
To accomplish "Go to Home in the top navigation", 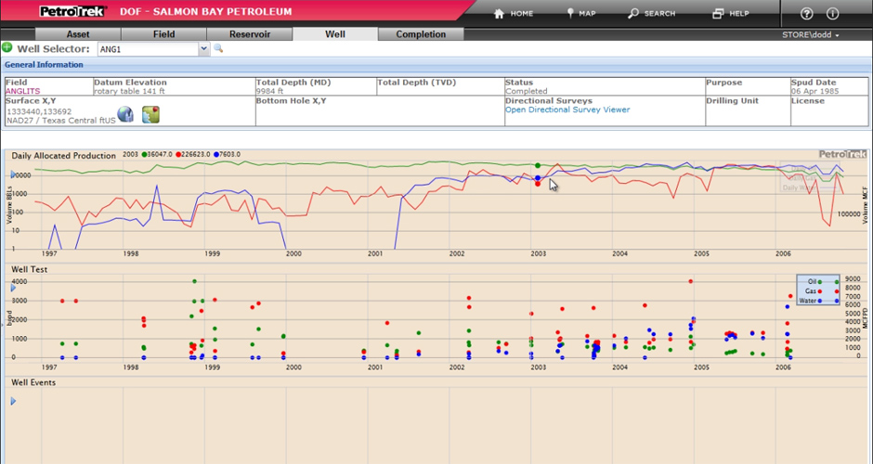I will pyautogui.click(x=514, y=14).
